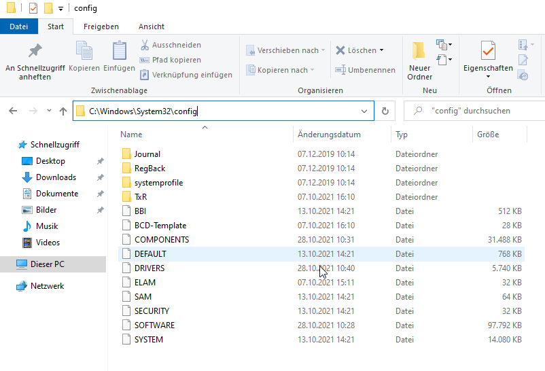Click quick access properties checkmark icon
Image resolution: width=545 pixels, height=371 pixels.
coord(33,8)
